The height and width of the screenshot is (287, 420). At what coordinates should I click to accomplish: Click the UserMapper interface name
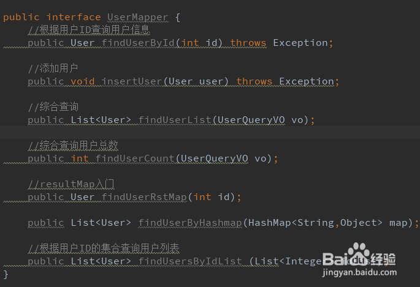tap(138, 17)
